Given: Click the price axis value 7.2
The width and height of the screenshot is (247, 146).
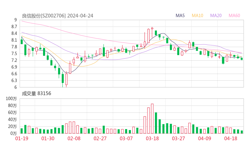Looking at the screenshot, I should (14, 60).
